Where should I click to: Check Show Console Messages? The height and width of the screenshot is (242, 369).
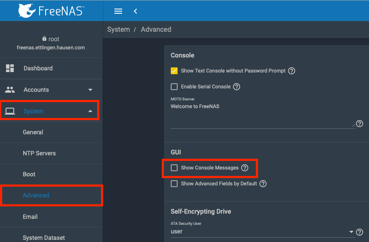(174, 168)
